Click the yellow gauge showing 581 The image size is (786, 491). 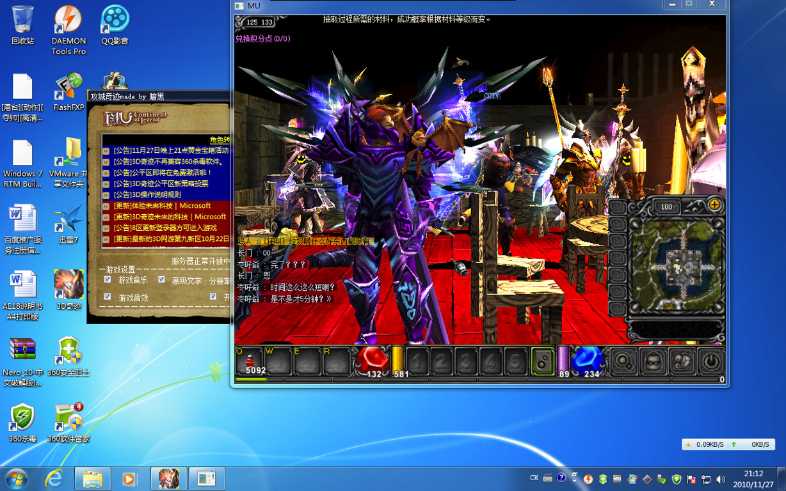(397, 360)
